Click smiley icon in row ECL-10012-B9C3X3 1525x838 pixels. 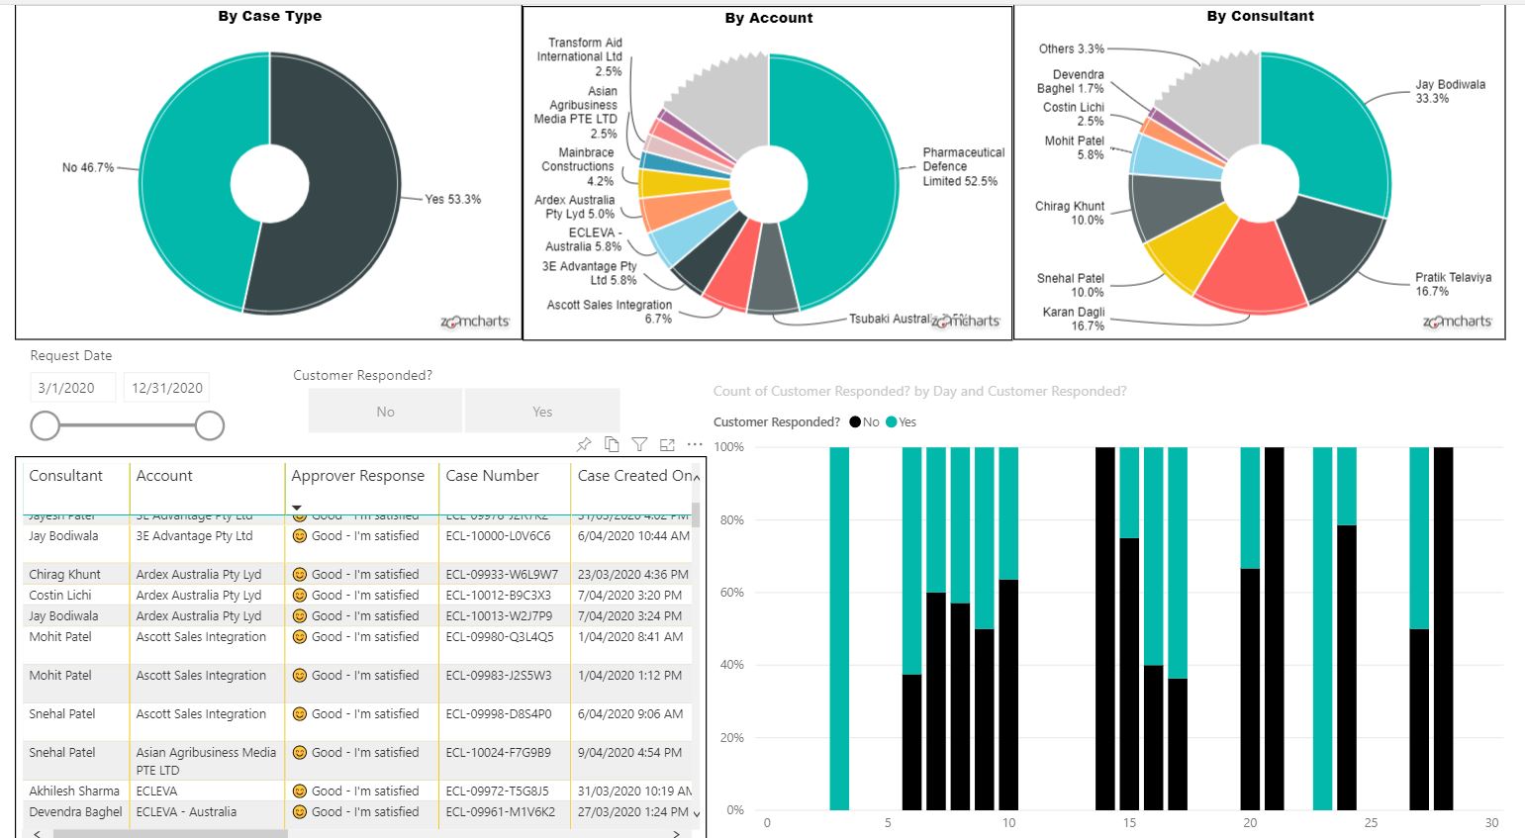pyautogui.click(x=299, y=595)
